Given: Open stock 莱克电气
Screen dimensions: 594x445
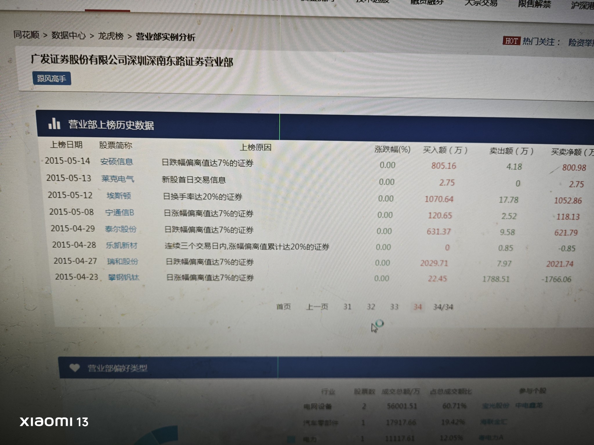Looking at the screenshot, I should coord(118,179).
